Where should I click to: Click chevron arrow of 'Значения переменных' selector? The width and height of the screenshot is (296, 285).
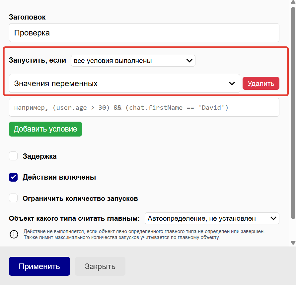click(x=232, y=84)
